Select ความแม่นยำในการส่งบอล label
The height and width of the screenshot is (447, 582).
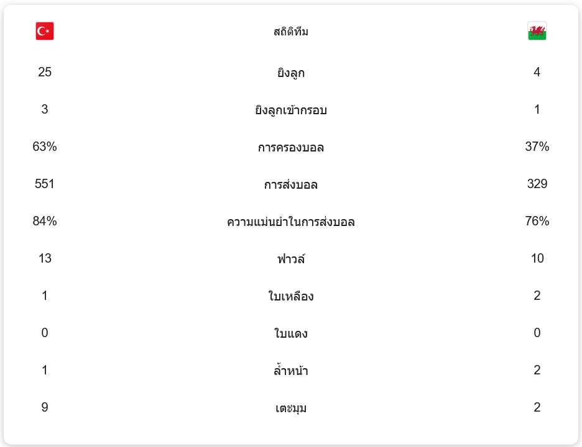click(291, 222)
